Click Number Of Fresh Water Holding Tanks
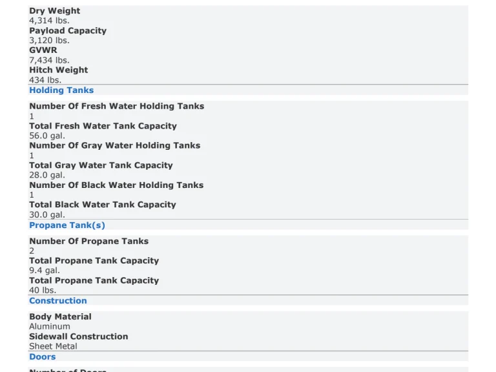Image resolution: width=496 pixels, height=372 pixels. tap(116, 106)
